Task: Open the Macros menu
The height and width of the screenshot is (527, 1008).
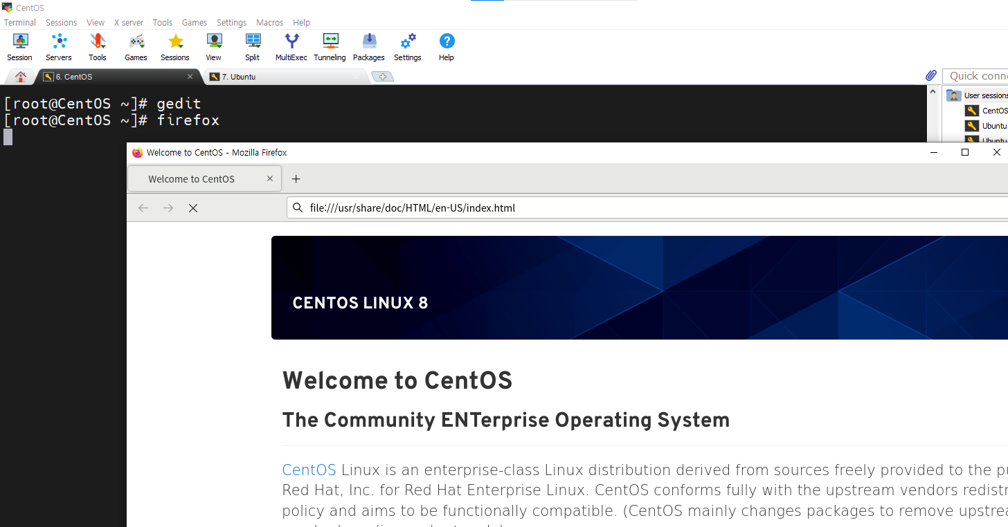Action: pos(269,22)
